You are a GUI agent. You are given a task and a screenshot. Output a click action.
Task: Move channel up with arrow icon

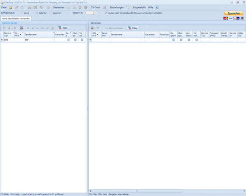point(4,28)
